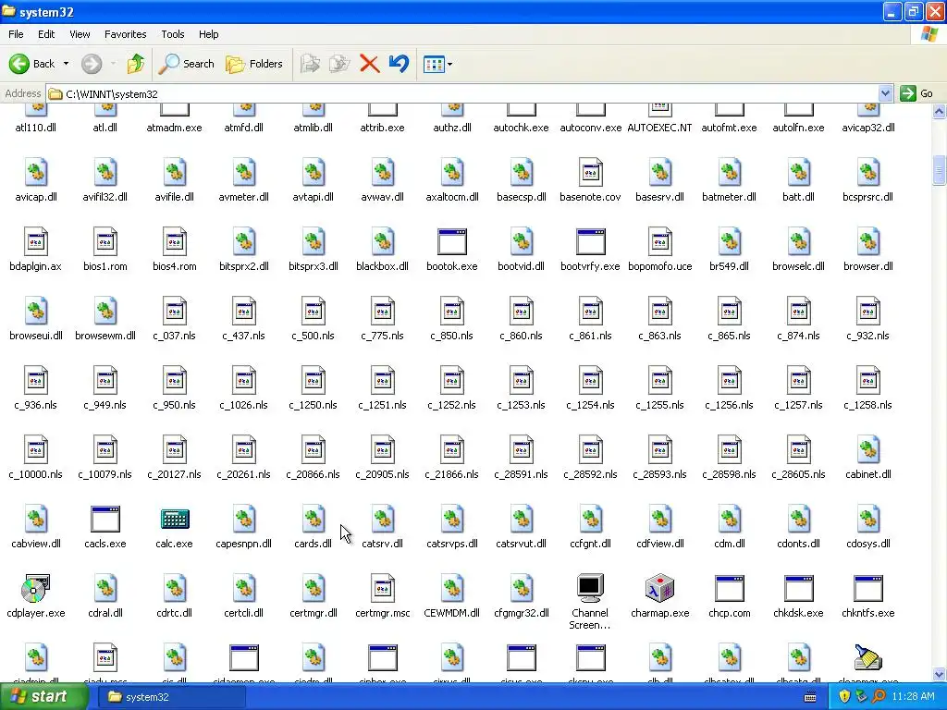Click the Back button
Image resolution: width=947 pixels, height=710 pixels.
(33, 64)
